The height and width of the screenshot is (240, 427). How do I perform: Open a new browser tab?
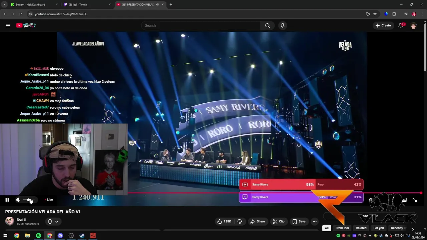tap(171, 5)
